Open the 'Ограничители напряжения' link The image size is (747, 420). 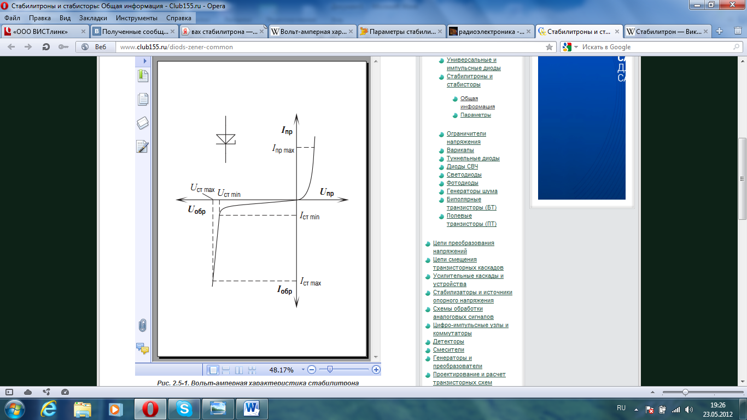point(466,138)
